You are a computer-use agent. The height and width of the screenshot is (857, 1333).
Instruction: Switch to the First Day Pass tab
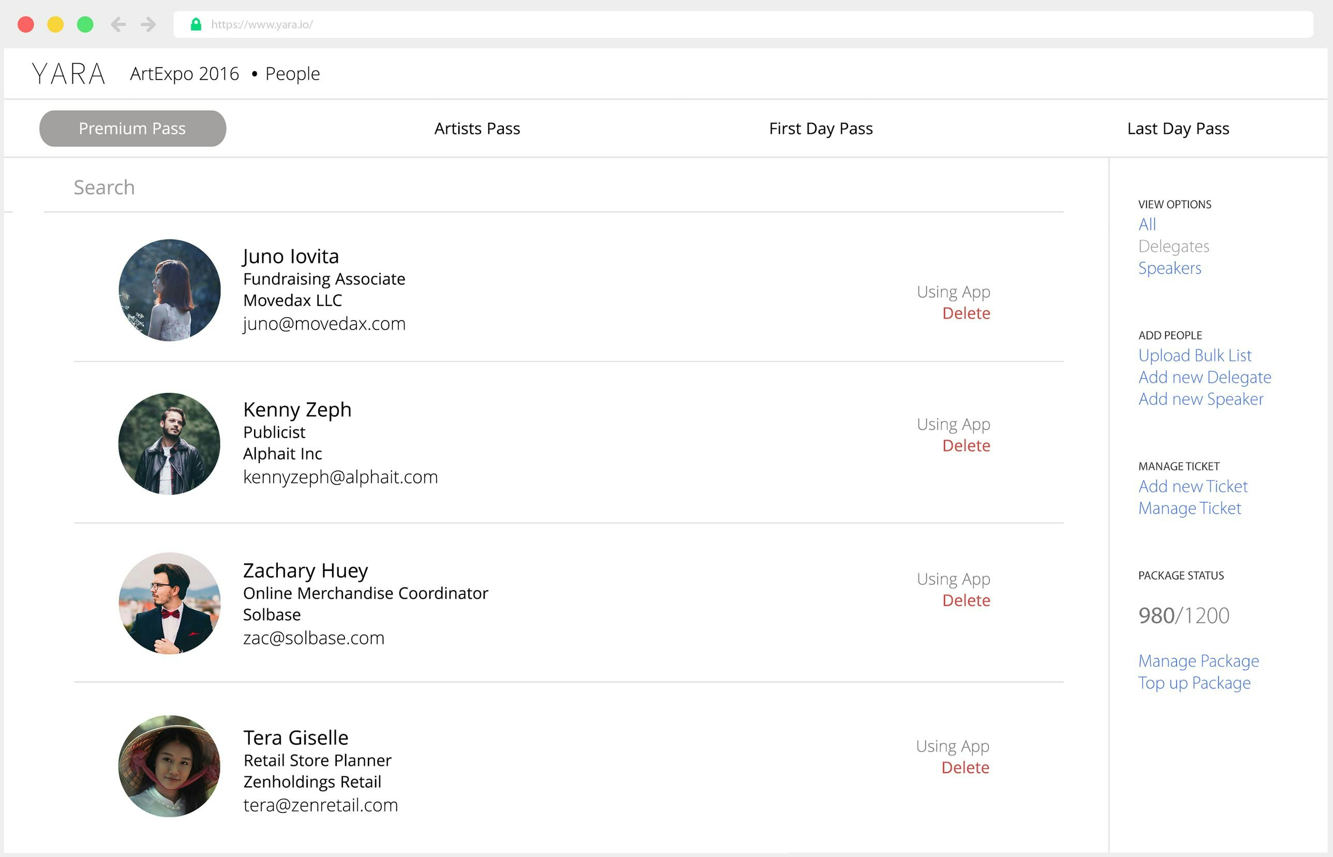820,129
